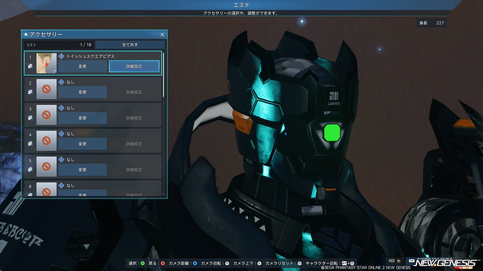Image resolution: width=483 pixels, height=271 pixels.
Task: Click the green A button icon for 選択
Action: [x=142, y=263]
